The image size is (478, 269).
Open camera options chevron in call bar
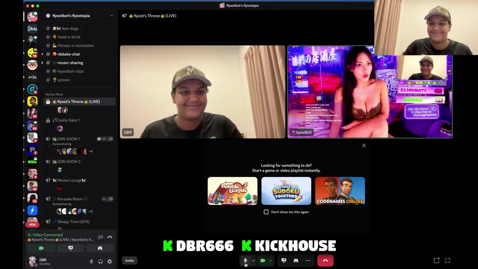[270, 260]
